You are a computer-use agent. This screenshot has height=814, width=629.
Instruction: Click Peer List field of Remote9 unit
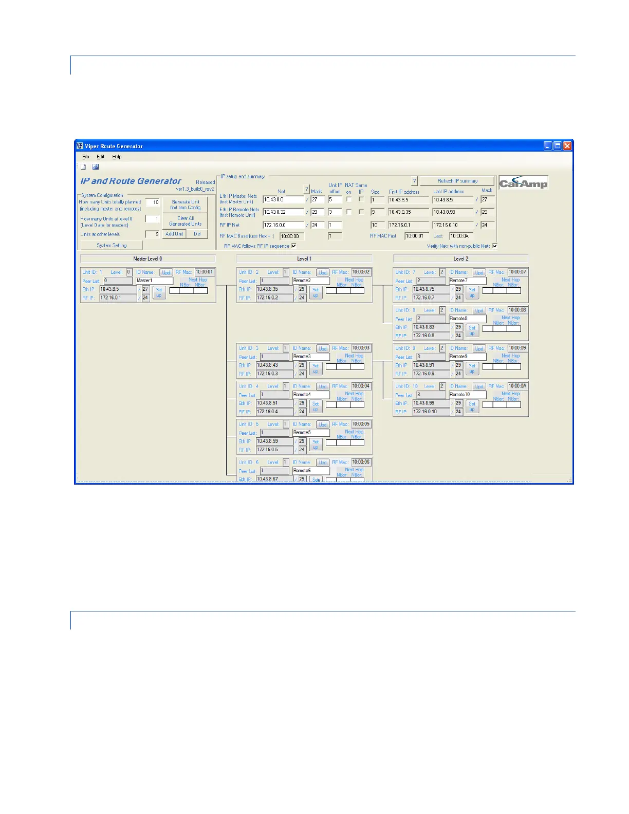pos(431,357)
